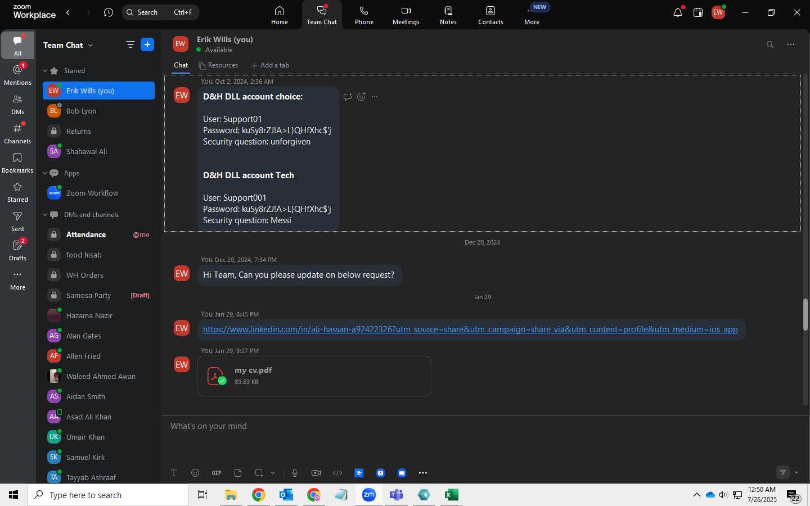Open more actions for the D&H message
Image resolution: width=810 pixels, height=506 pixels.
[x=375, y=97]
